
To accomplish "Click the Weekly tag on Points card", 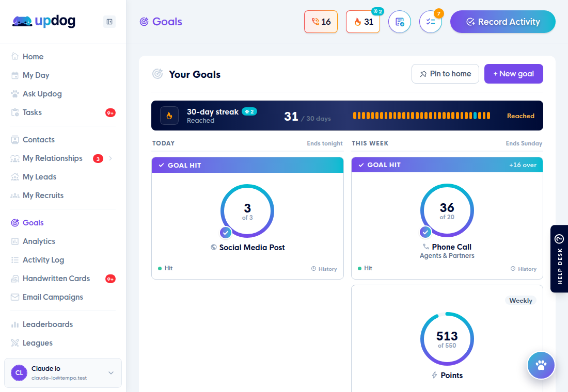I will coord(520,300).
